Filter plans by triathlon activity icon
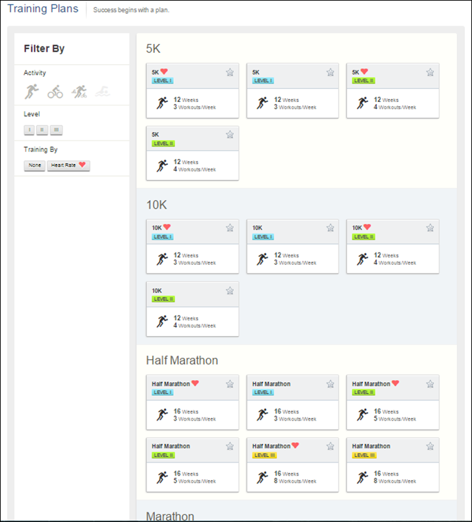Screen dimensions: 472x522 79,92
